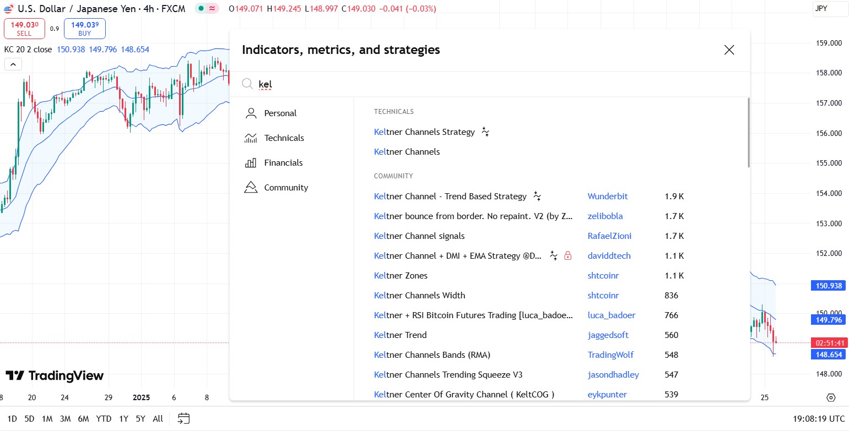Select the 1M time range
This screenshot has height=431, width=849.
point(47,419)
